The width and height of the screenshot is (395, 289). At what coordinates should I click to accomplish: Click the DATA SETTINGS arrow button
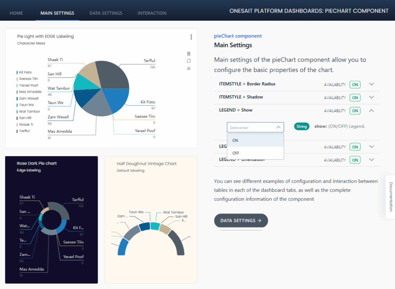(241, 221)
